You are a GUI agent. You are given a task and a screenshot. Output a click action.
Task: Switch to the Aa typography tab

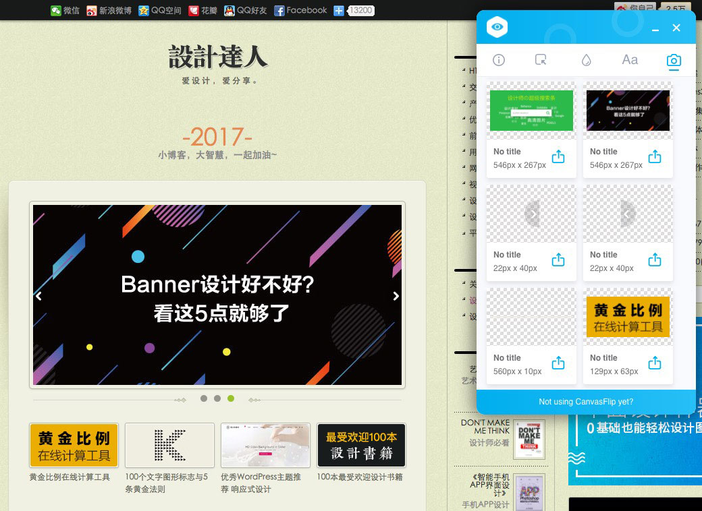[x=630, y=60]
